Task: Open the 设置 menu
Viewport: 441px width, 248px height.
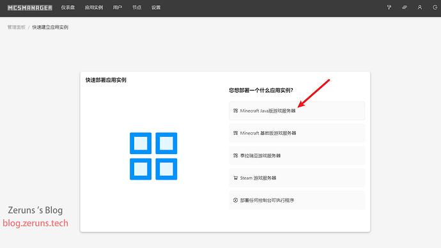Action: coord(156,8)
